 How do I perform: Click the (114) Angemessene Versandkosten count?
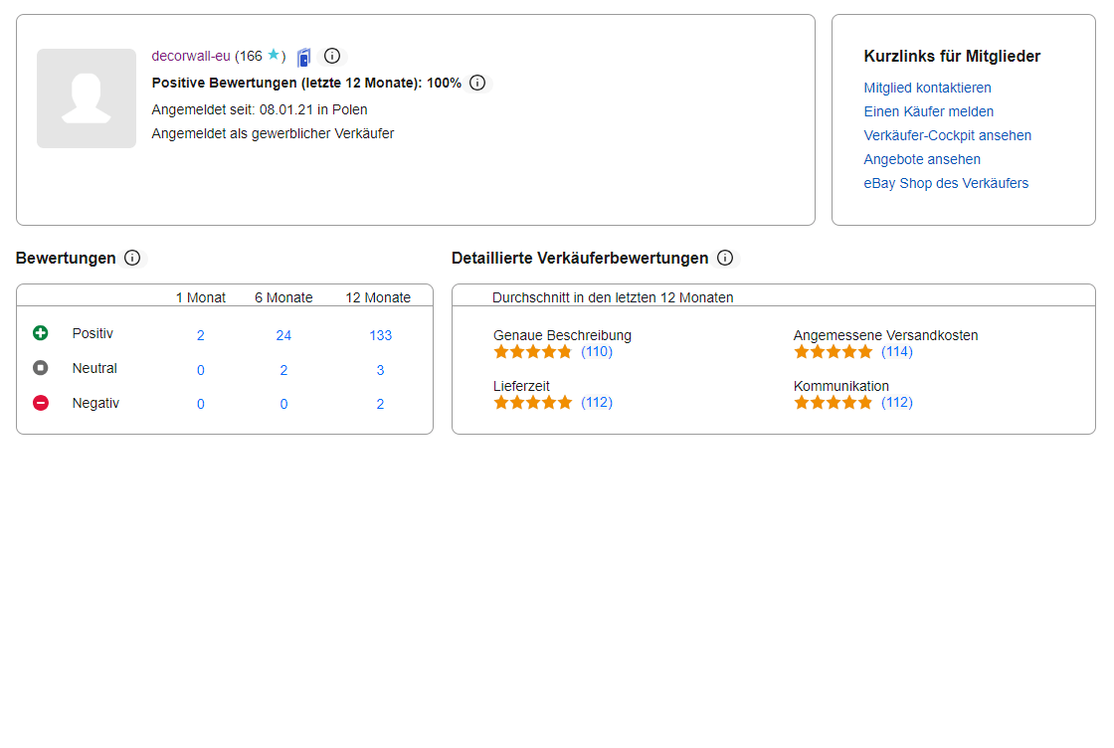898,351
